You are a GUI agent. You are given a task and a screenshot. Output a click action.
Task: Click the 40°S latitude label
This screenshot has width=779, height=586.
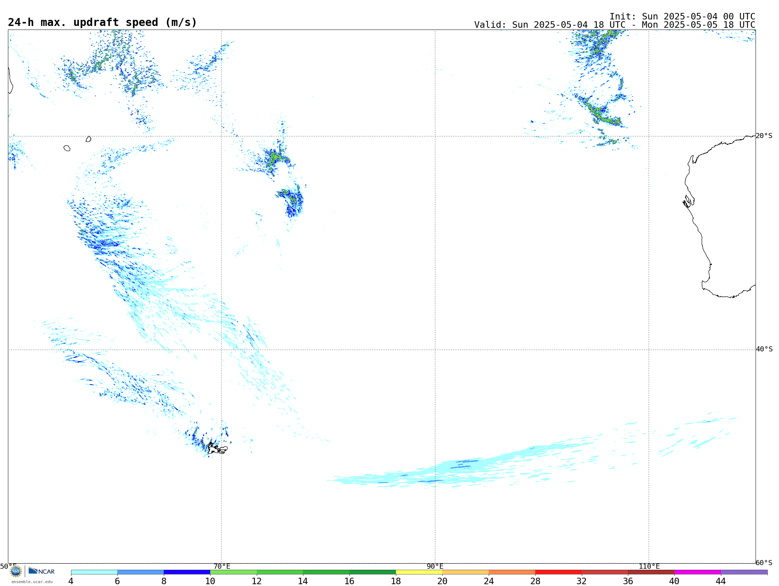click(764, 349)
